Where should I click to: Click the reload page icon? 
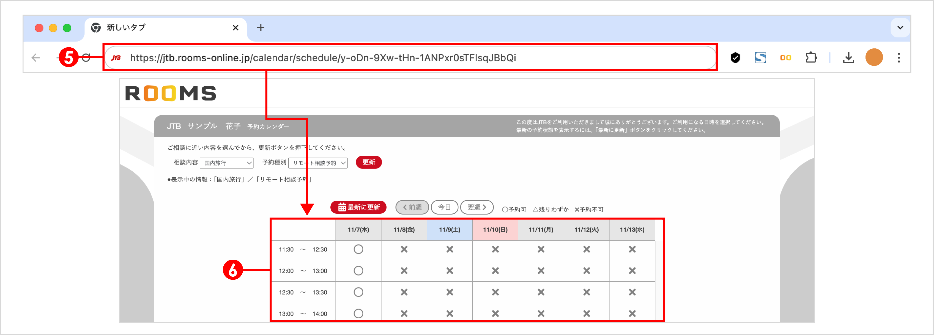86,57
